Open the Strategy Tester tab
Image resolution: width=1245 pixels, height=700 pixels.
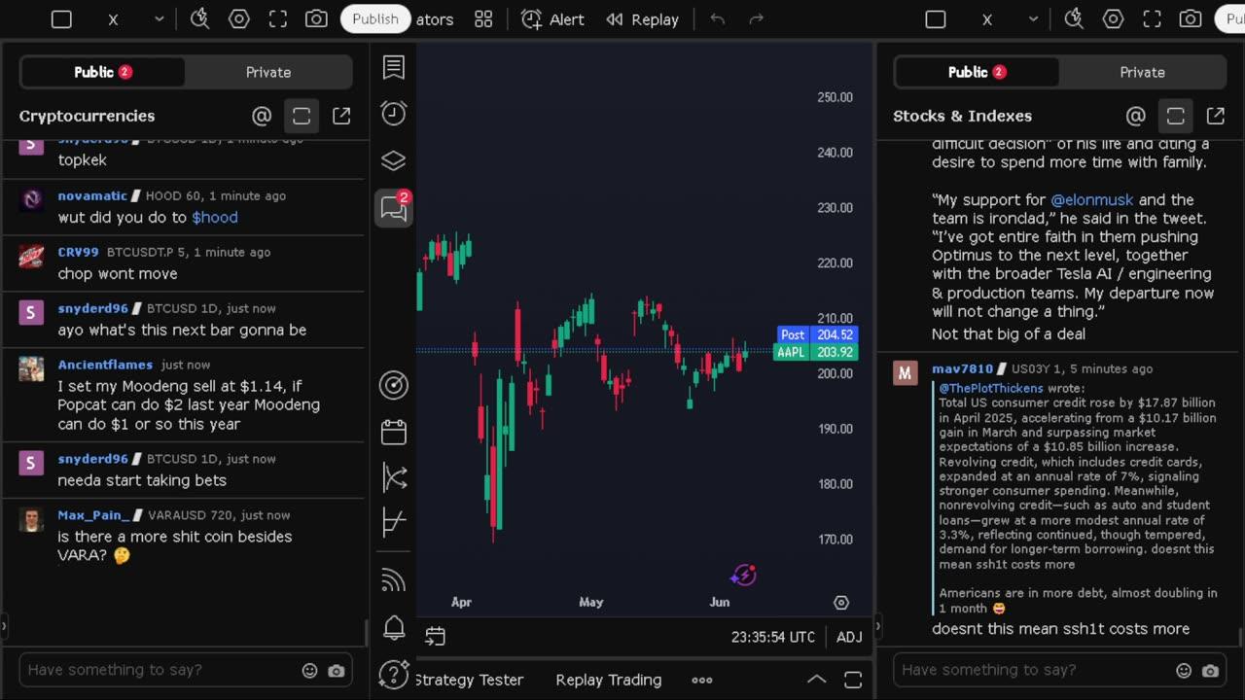pyautogui.click(x=470, y=680)
